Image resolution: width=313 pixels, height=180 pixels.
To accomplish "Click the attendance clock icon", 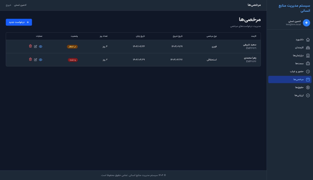I will click(x=308, y=71).
